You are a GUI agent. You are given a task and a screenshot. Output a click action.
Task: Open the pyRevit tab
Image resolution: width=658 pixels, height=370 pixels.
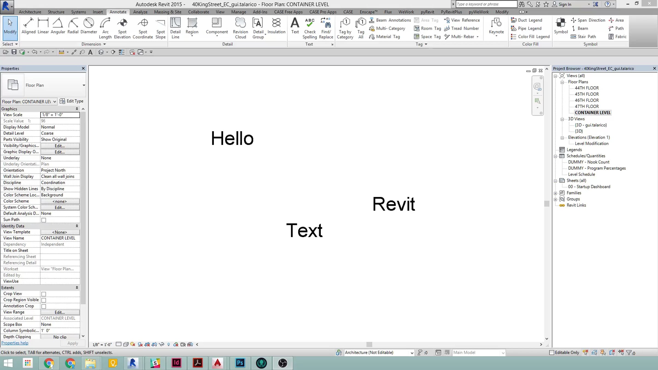point(427,12)
